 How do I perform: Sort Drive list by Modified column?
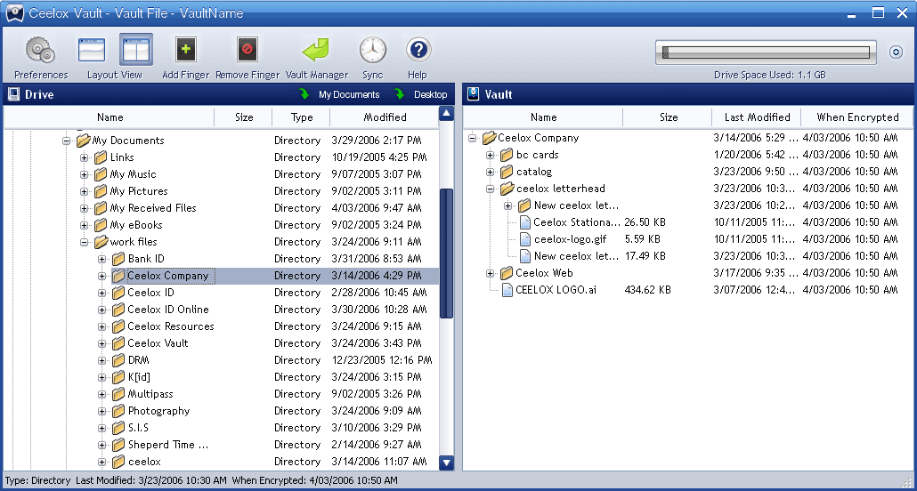(385, 117)
